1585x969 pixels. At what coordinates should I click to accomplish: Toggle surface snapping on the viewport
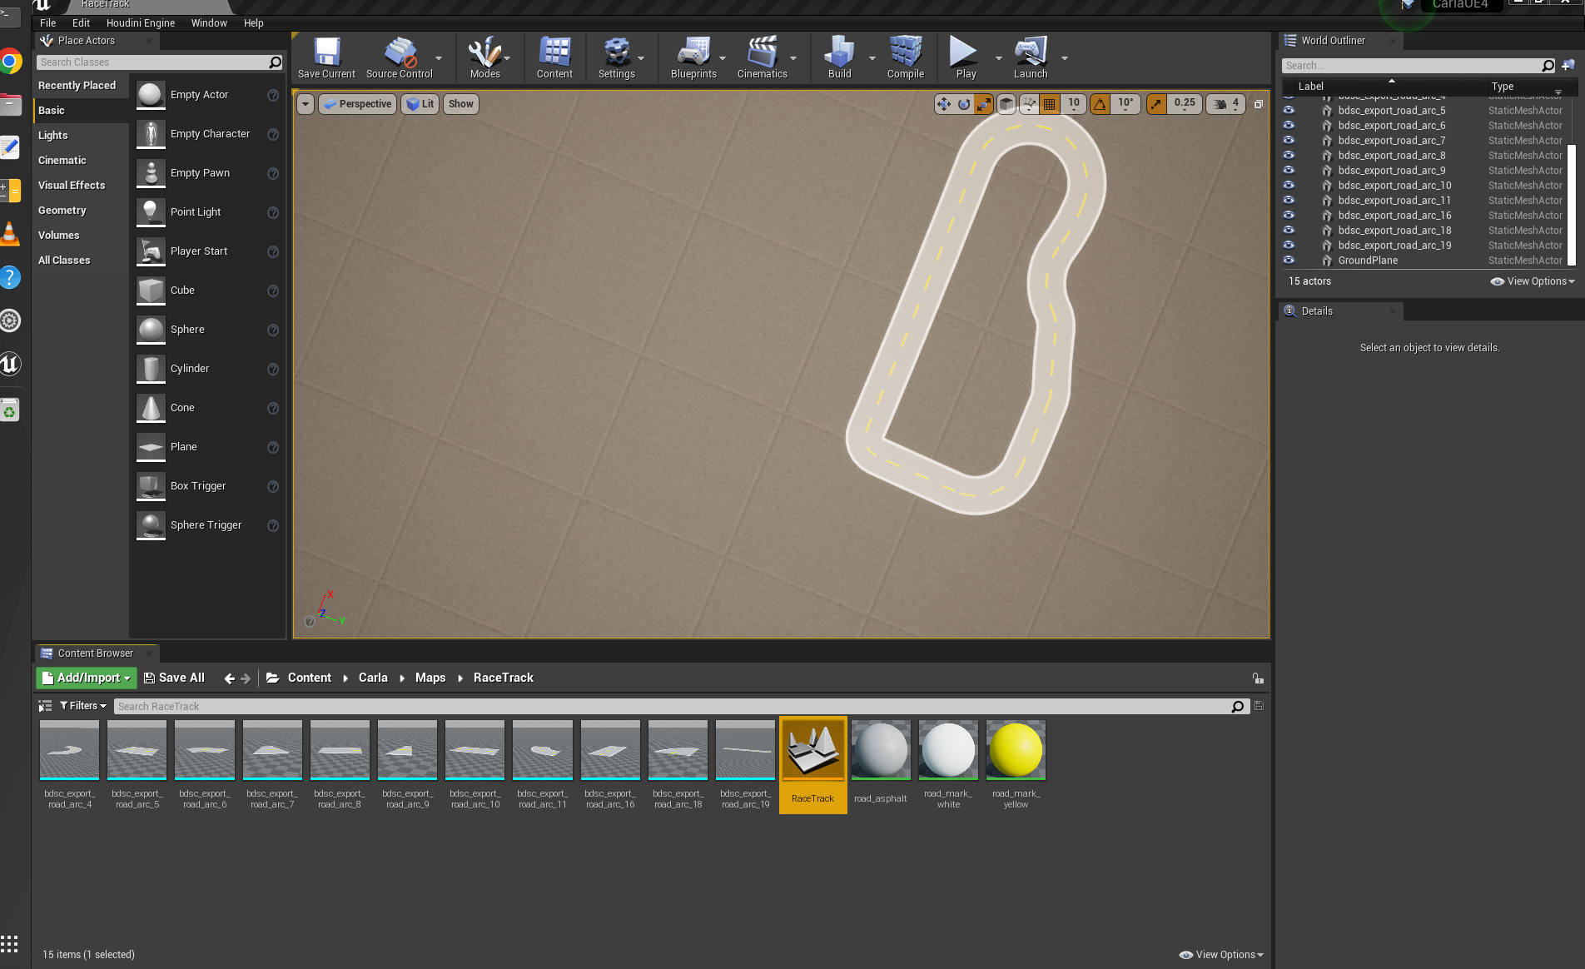pyautogui.click(x=1029, y=104)
